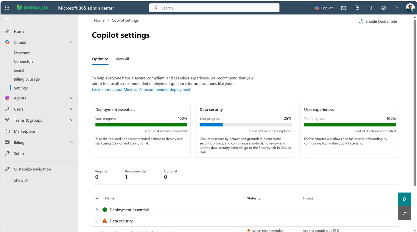
Task: Click the search magnifier icon
Action: click(x=156, y=8)
